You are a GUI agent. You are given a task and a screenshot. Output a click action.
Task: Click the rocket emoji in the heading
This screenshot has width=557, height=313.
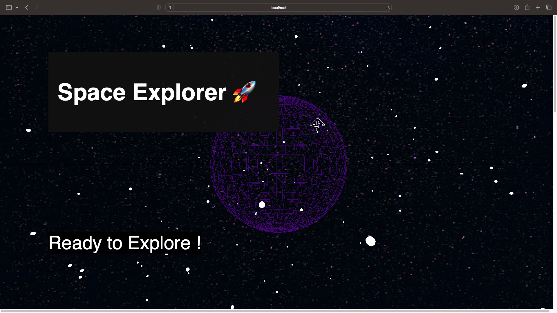pos(245,92)
